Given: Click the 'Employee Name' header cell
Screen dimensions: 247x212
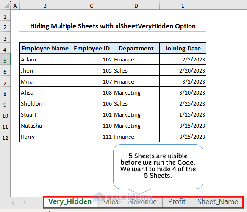Looking at the screenshot, I should [45, 48].
